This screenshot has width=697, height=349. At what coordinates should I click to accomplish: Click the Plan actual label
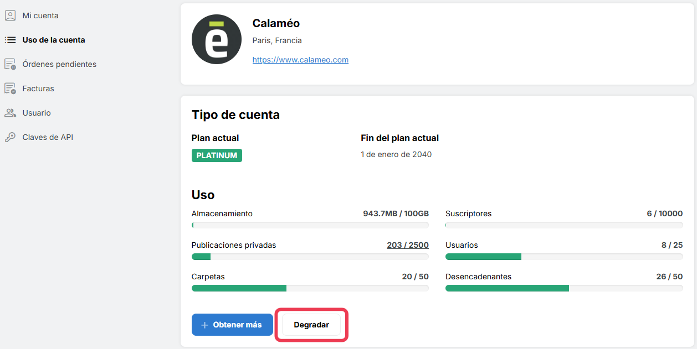point(216,138)
